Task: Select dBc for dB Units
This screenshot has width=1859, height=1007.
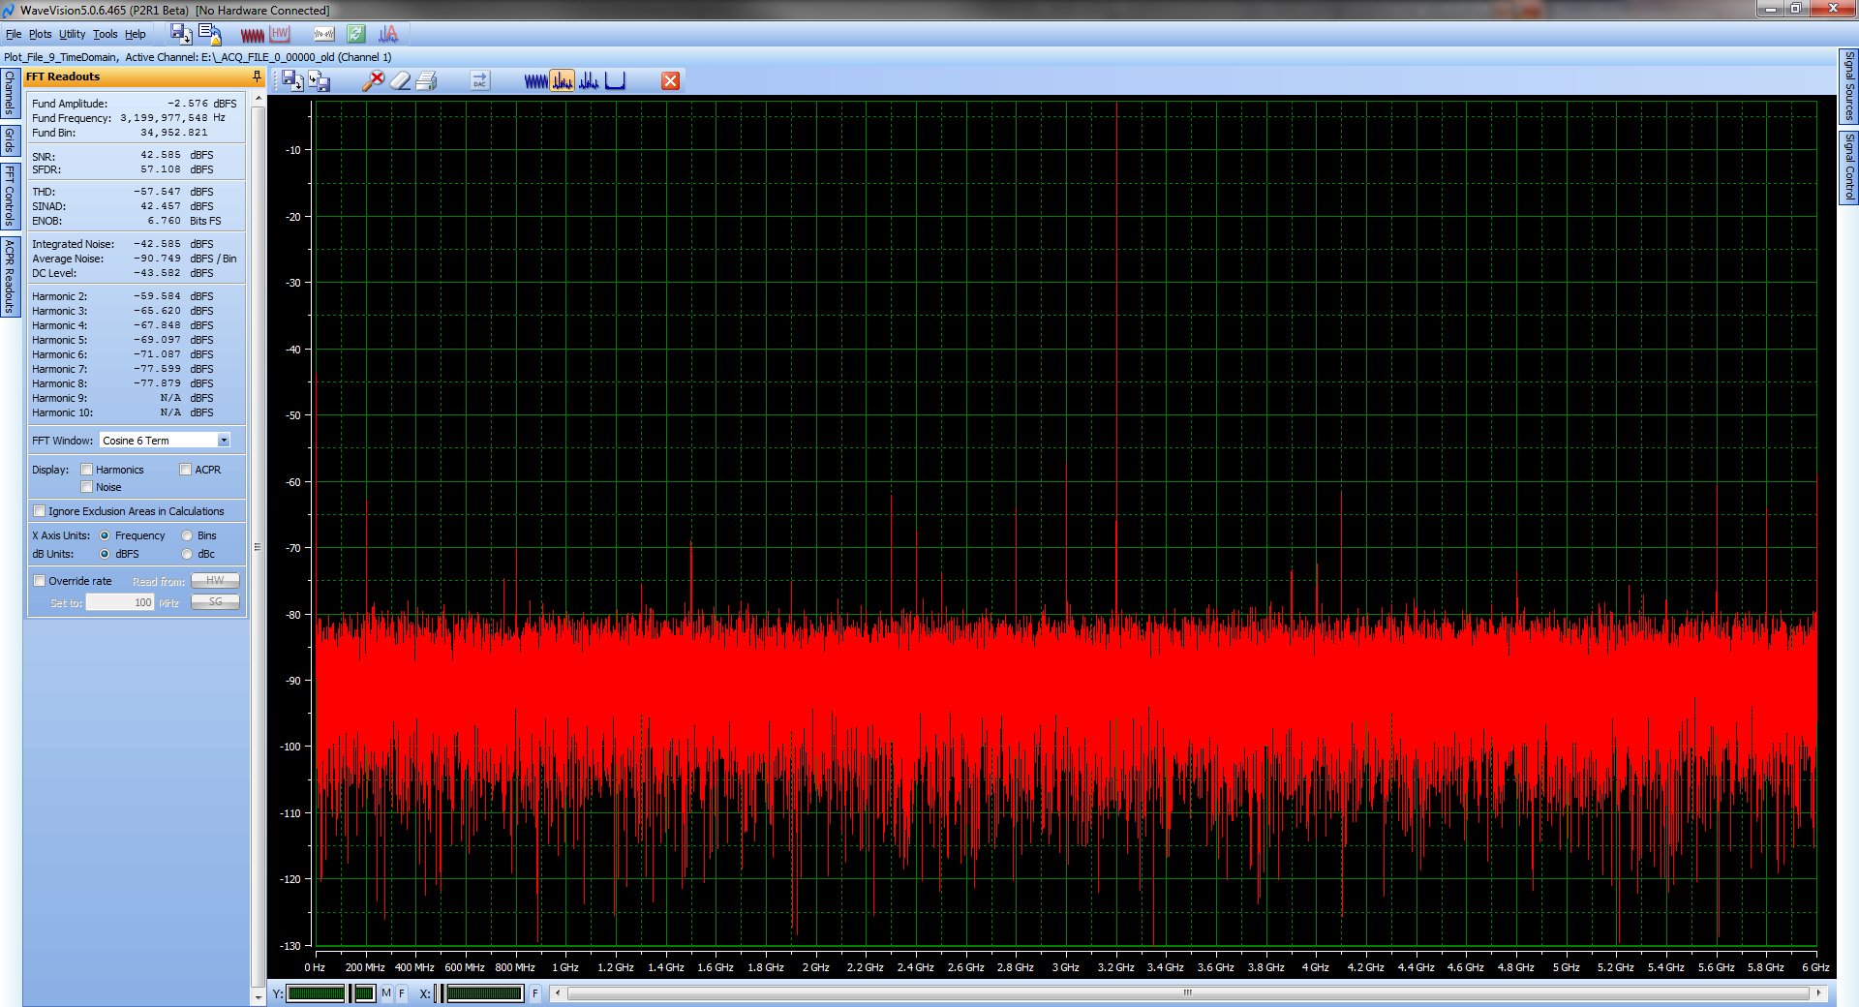Action: pyautogui.click(x=187, y=554)
